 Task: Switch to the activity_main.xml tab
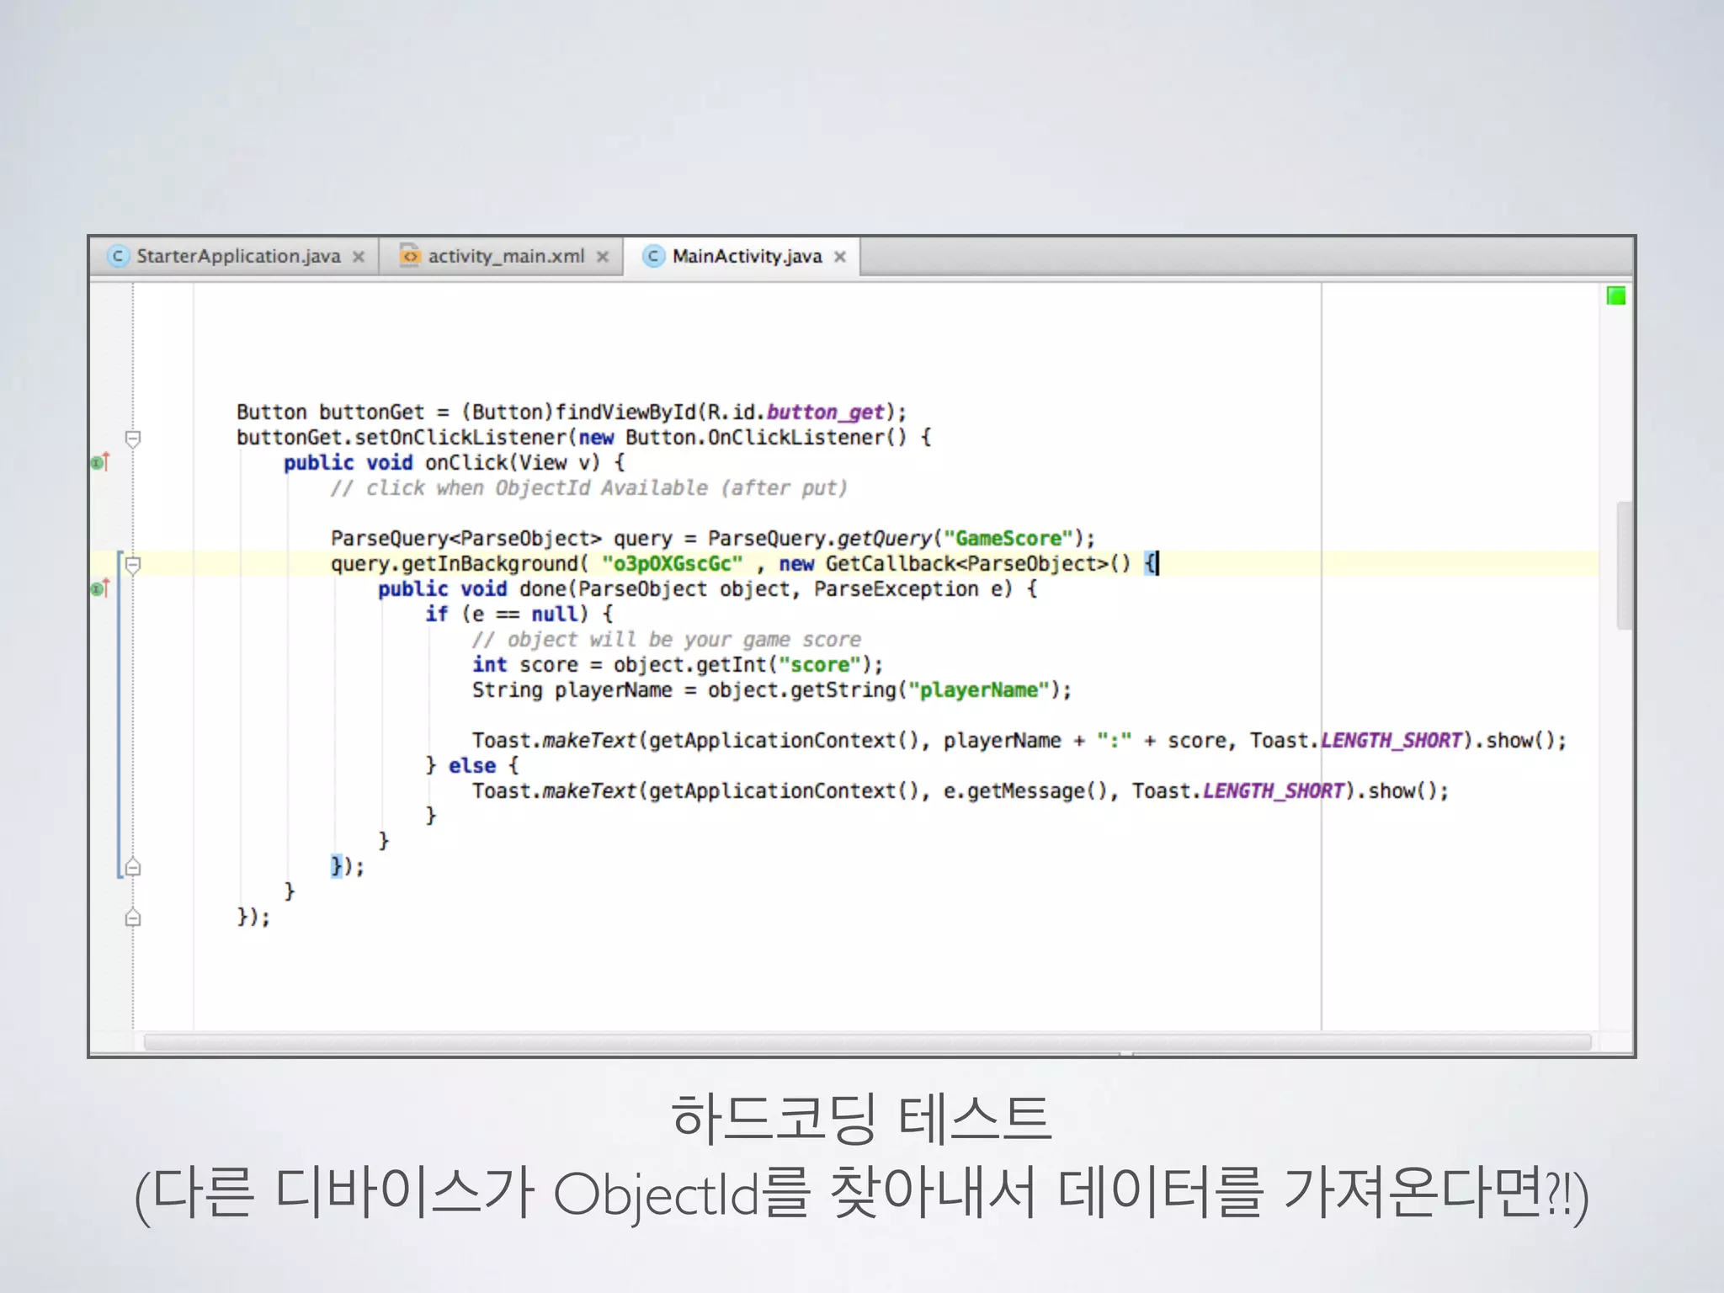[503, 256]
